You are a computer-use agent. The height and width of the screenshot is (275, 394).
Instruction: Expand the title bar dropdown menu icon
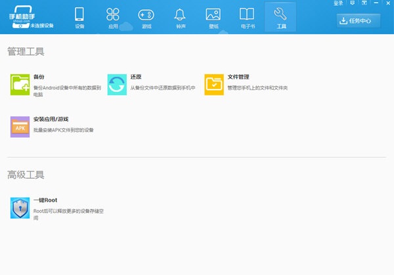pyautogui.click(x=365, y=3)
